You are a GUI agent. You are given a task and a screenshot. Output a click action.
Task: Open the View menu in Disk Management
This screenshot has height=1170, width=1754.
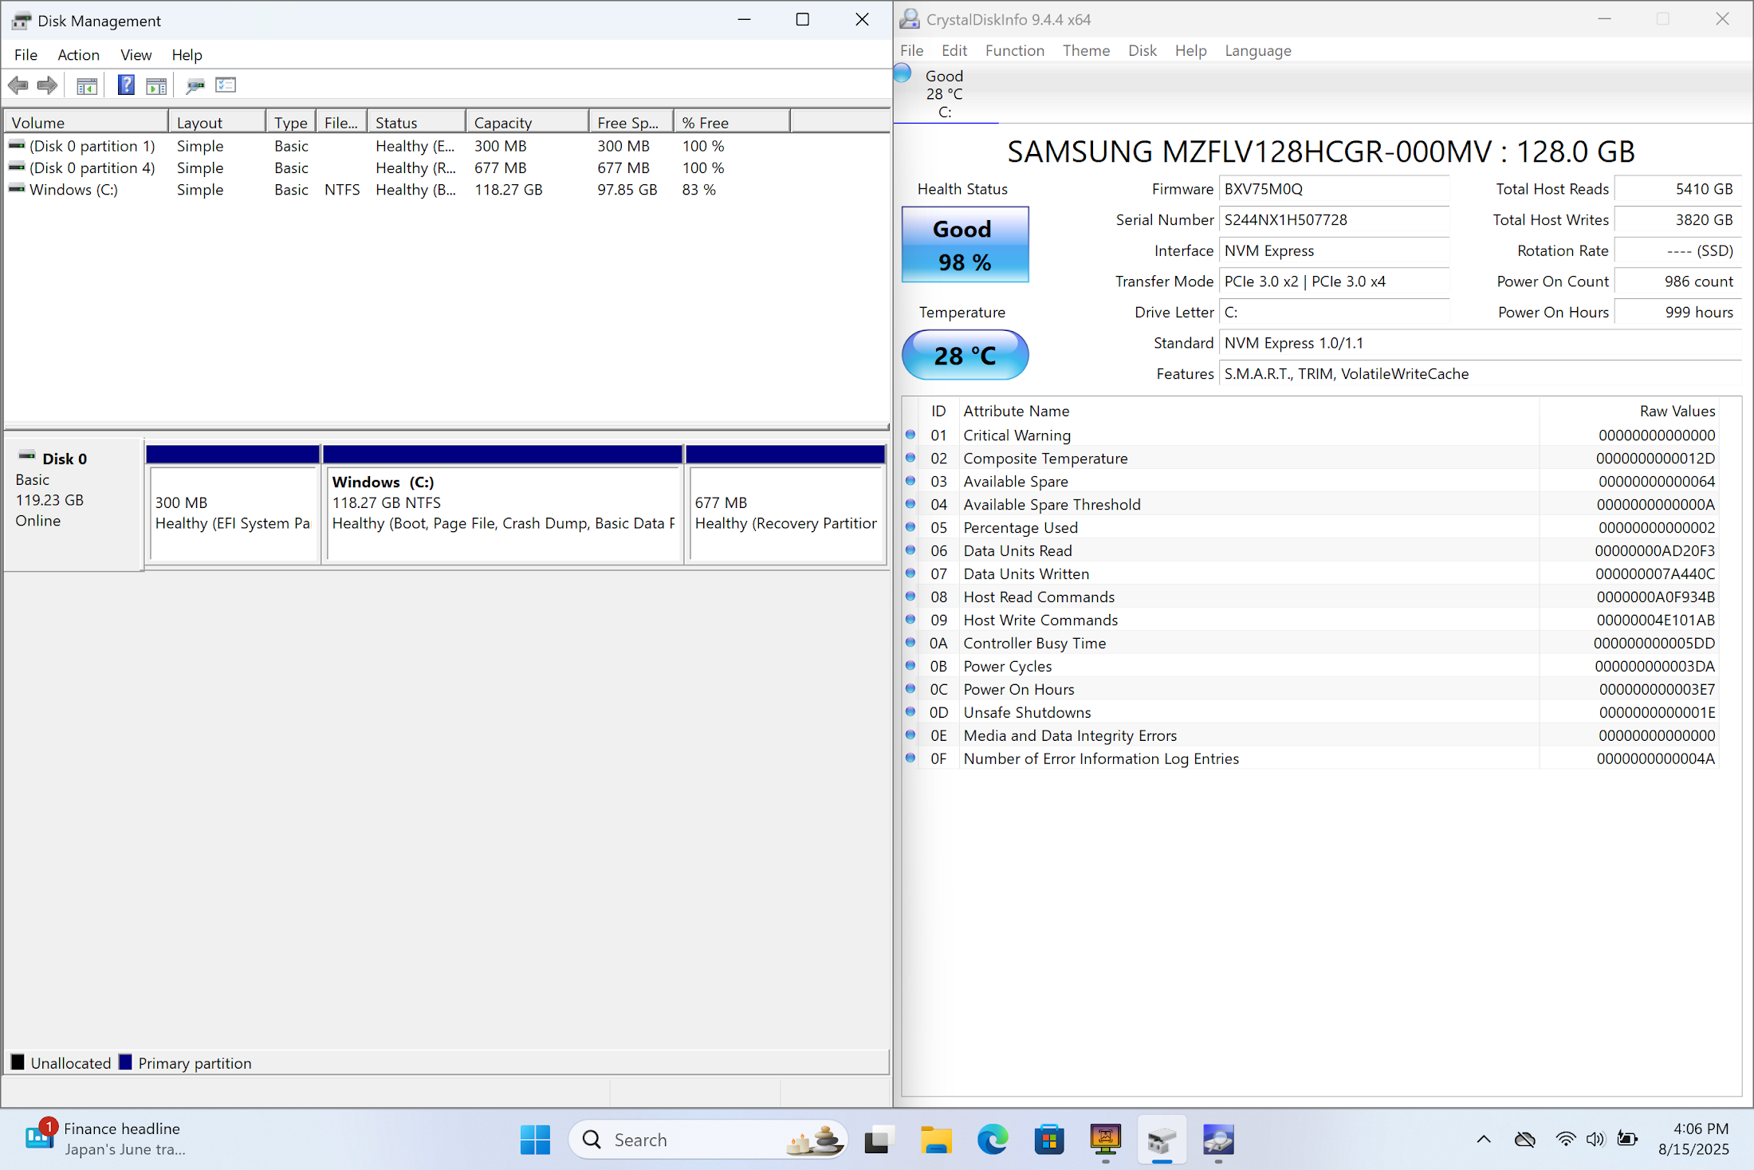[136, 54]
